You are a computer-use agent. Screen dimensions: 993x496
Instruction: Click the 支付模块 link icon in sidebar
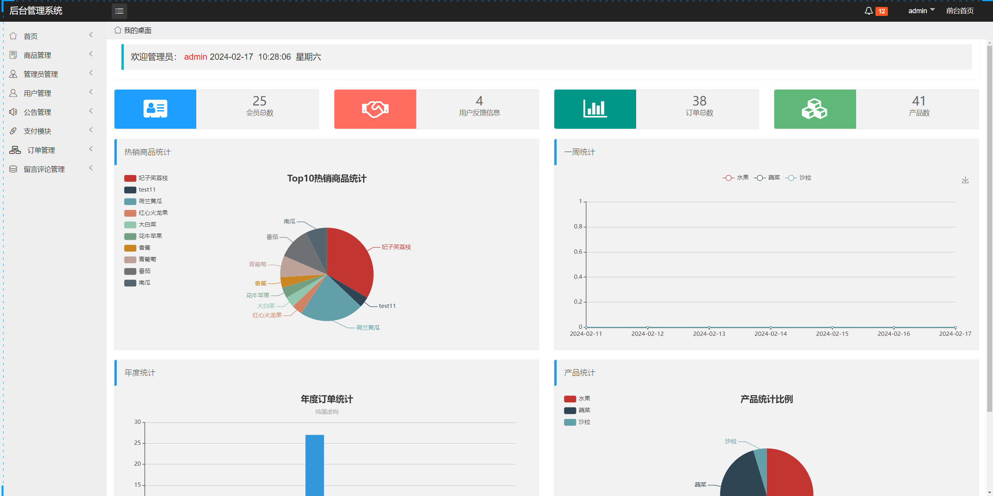(x=13, y=131)
